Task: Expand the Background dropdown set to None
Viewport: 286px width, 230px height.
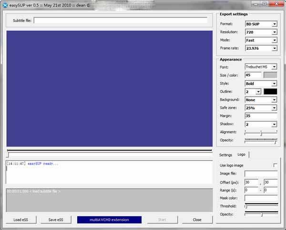Action: coord(261,100)
